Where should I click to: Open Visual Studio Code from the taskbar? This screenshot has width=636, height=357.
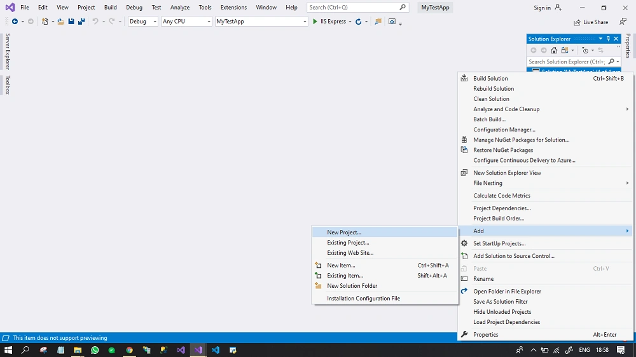[x=216, y=350]
